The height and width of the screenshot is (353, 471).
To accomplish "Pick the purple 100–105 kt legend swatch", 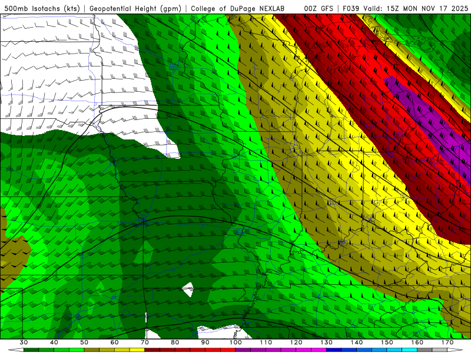I will tap(243, 351).
